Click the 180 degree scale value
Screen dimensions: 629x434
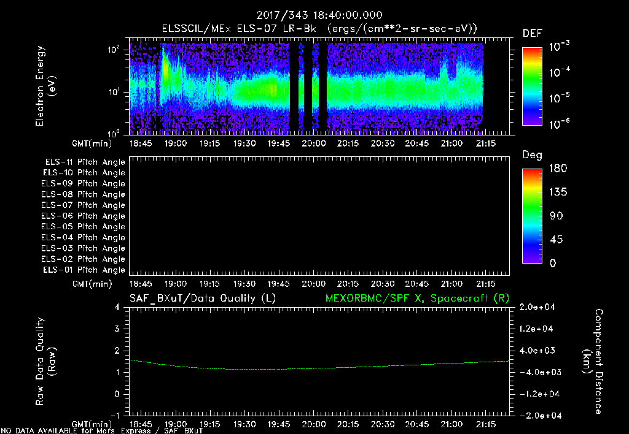tap(558, 168)
